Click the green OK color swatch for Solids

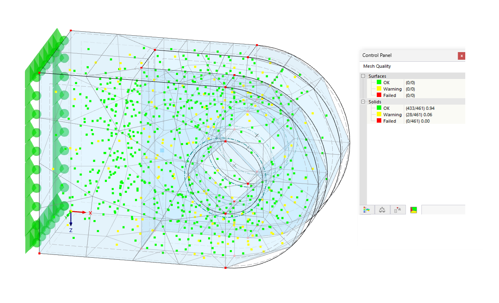tap(379, 108)
